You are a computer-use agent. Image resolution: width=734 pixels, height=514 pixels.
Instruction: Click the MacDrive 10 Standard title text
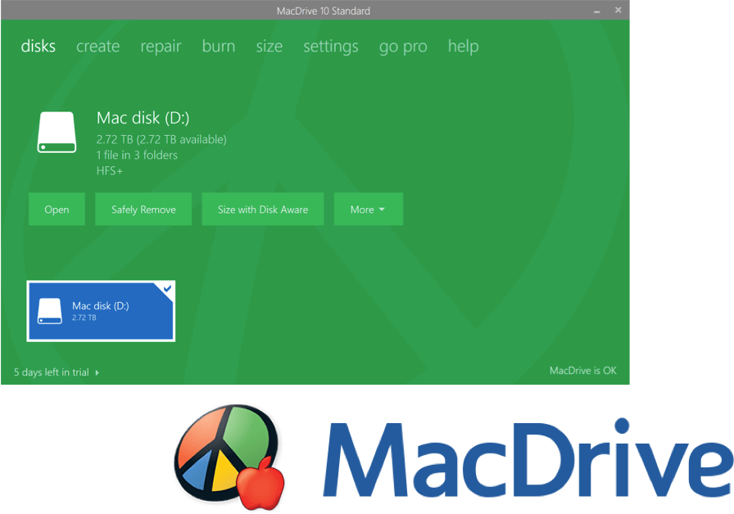[x=324, y=11]
